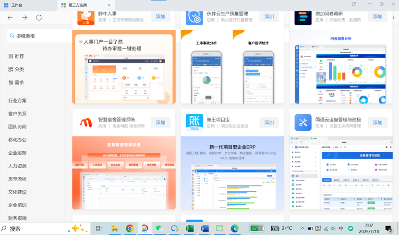Open the 人事门户一目了然 preview image

coord(124,67)
